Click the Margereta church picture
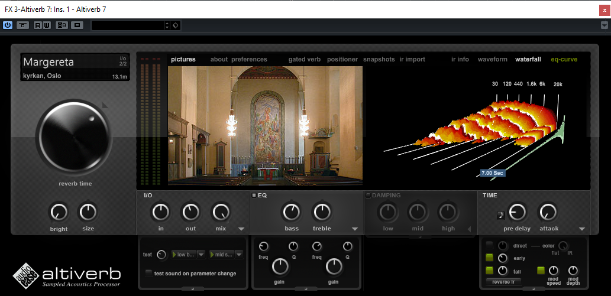 [x=265, y=125]
